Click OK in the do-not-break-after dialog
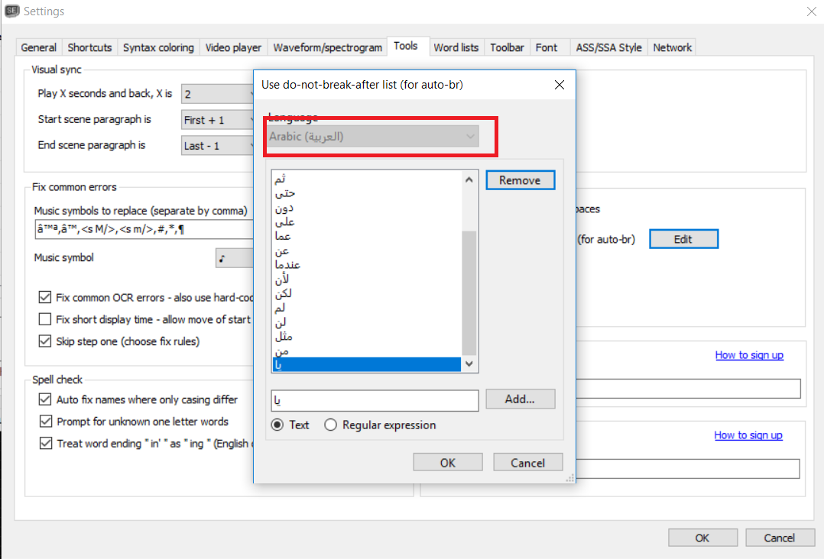This screenshot has width=824, height=559. (x=448, y=463)
